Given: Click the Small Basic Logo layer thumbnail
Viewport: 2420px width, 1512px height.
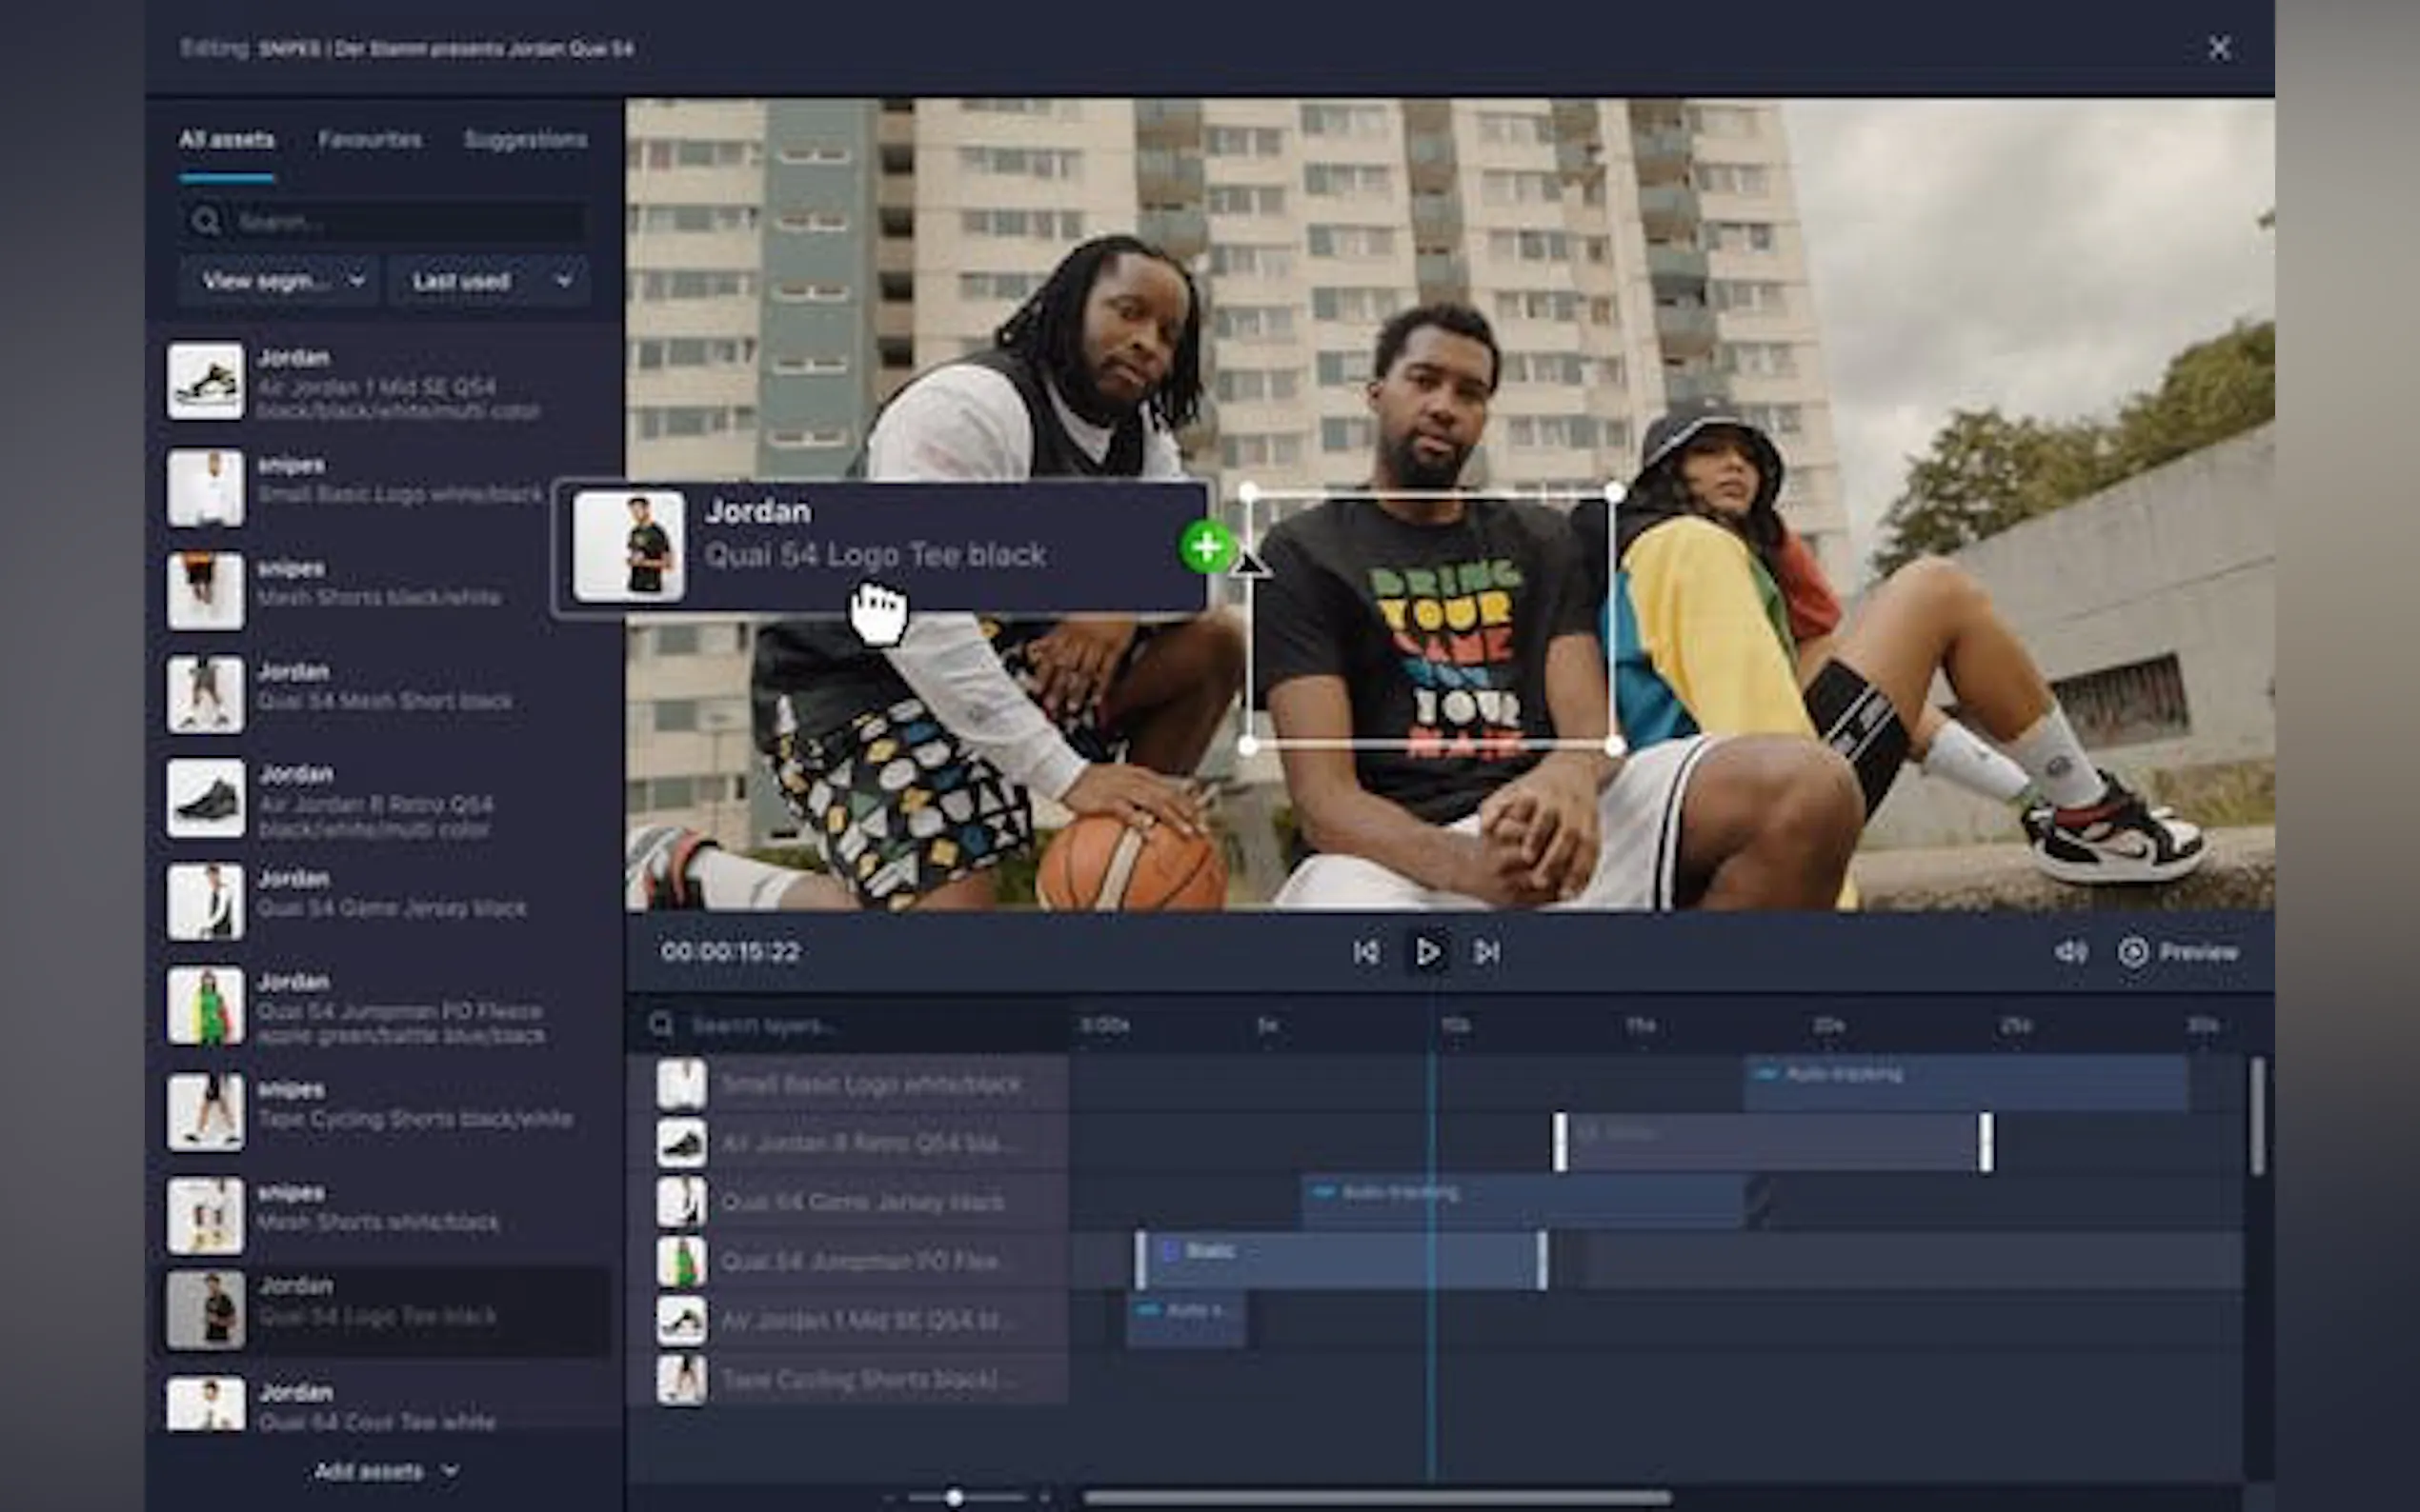Looking at the screenshot, I should pos(681,1084).
